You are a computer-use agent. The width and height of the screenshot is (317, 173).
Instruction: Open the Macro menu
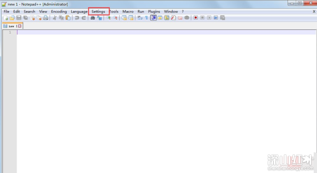pyautogui.click(x=128, y=11)
